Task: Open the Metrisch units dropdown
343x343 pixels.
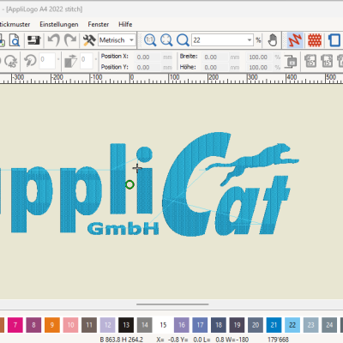Action: tap(131, 40)
